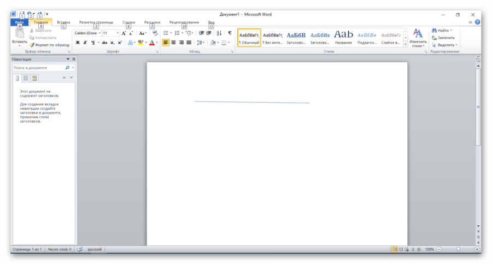Toggle underline (Ч) formatting
This screenshot has height=264, width=492.
point(92,43)
